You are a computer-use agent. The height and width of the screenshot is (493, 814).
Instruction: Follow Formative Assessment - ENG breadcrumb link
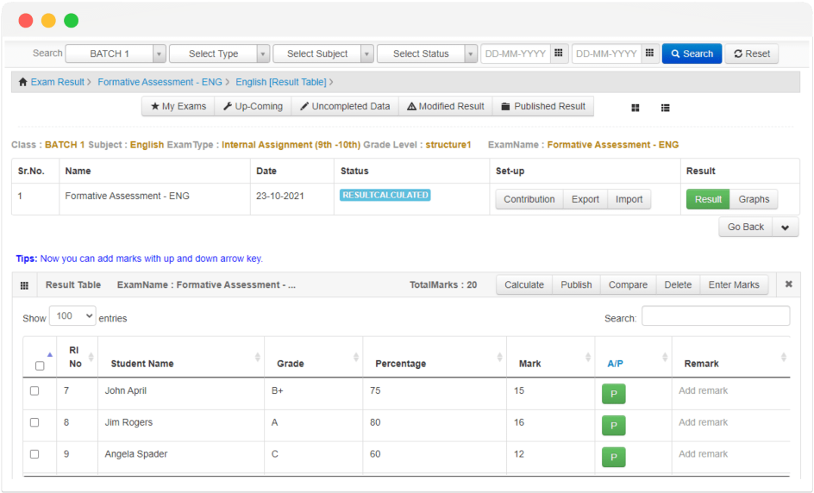pos(160,82)
